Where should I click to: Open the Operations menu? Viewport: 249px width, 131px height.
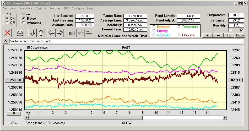tap(26, 8)
